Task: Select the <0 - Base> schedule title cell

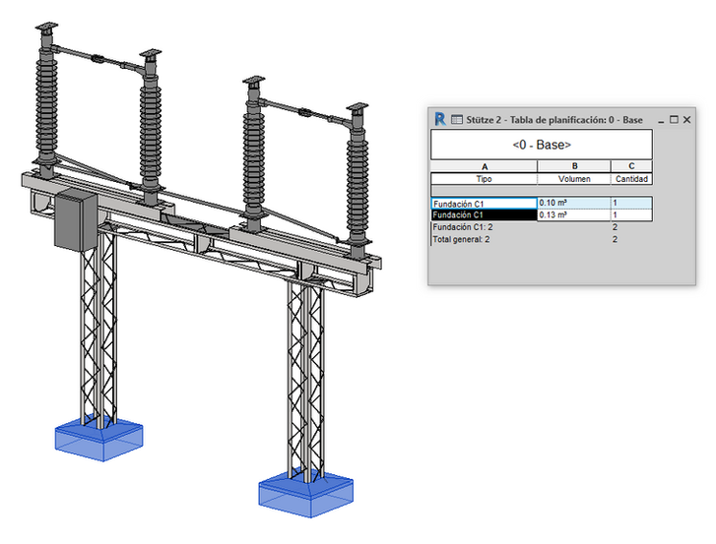Action: coord(542,145)
